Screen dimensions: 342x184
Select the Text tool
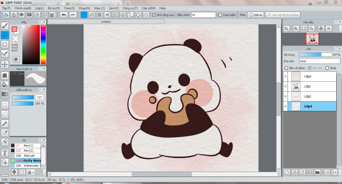click(x=5, y=153)
